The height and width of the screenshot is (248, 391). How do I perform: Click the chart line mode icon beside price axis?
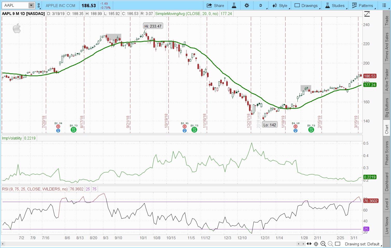[x=367, y=14]
